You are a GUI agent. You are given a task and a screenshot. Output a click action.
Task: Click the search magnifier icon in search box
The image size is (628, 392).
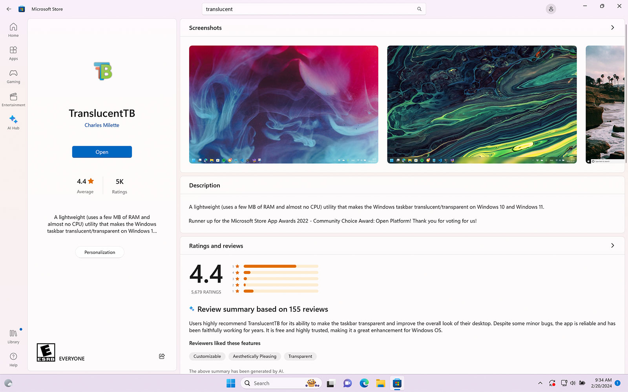(419, 9)
